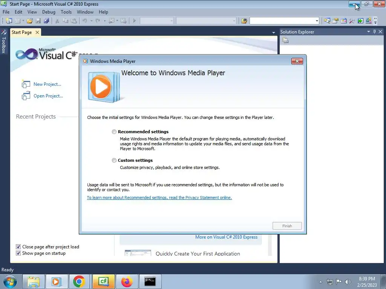This screenshot has width=386, height=289.
Task: Open Windows Explorer from the taskbar
Action: coord(33,281)
